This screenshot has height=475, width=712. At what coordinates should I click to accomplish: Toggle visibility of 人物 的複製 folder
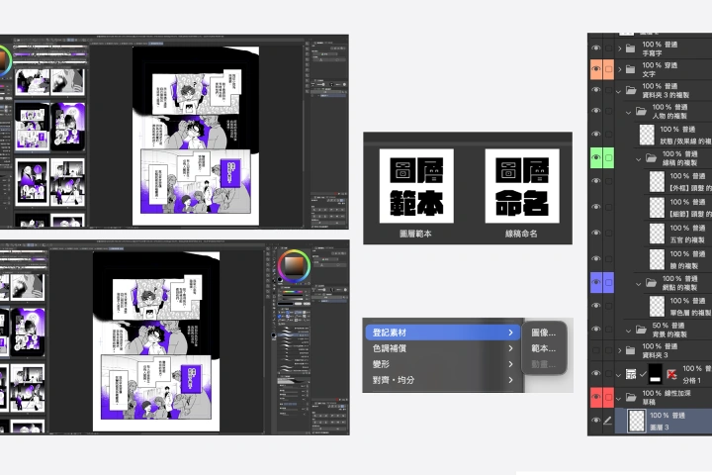(595, 111)
